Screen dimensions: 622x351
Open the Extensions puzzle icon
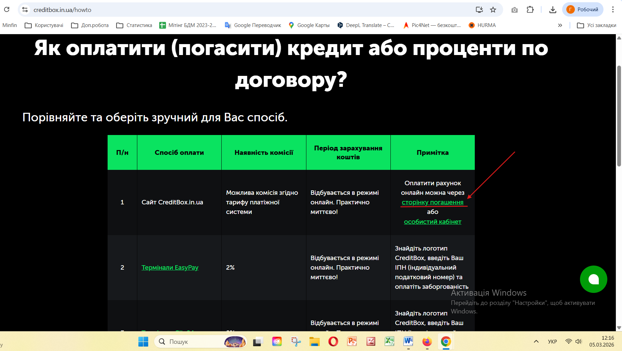coord(530,10)
